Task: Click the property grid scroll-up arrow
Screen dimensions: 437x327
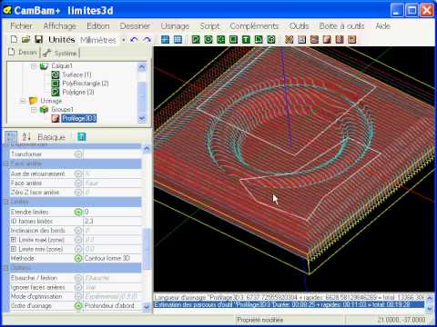Action: click(147, 149)
